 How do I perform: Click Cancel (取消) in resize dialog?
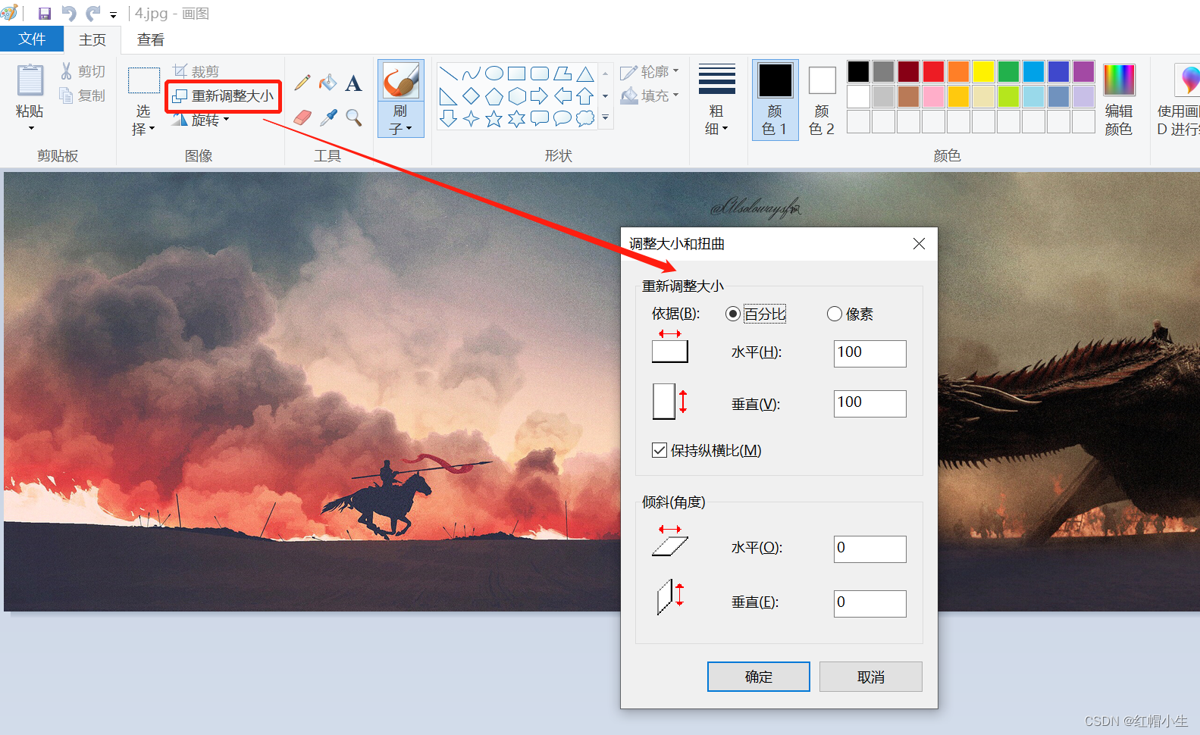(870, 677)
